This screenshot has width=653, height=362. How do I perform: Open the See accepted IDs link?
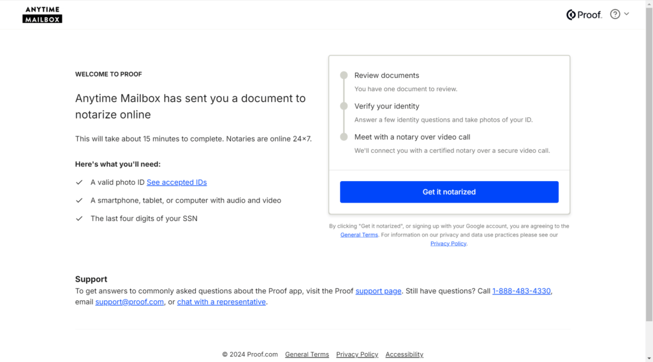click(177, 182)
